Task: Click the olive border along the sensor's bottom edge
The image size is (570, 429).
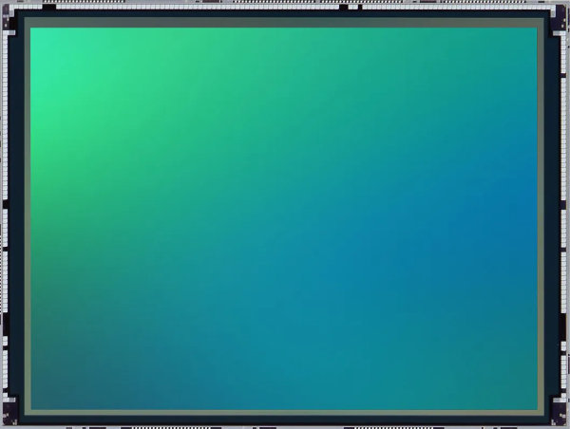Action: pyautogui.click(x=285, y=413)
